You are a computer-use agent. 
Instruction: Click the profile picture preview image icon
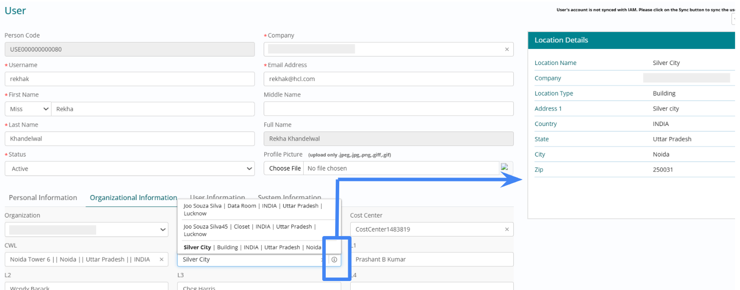point(505,168)
